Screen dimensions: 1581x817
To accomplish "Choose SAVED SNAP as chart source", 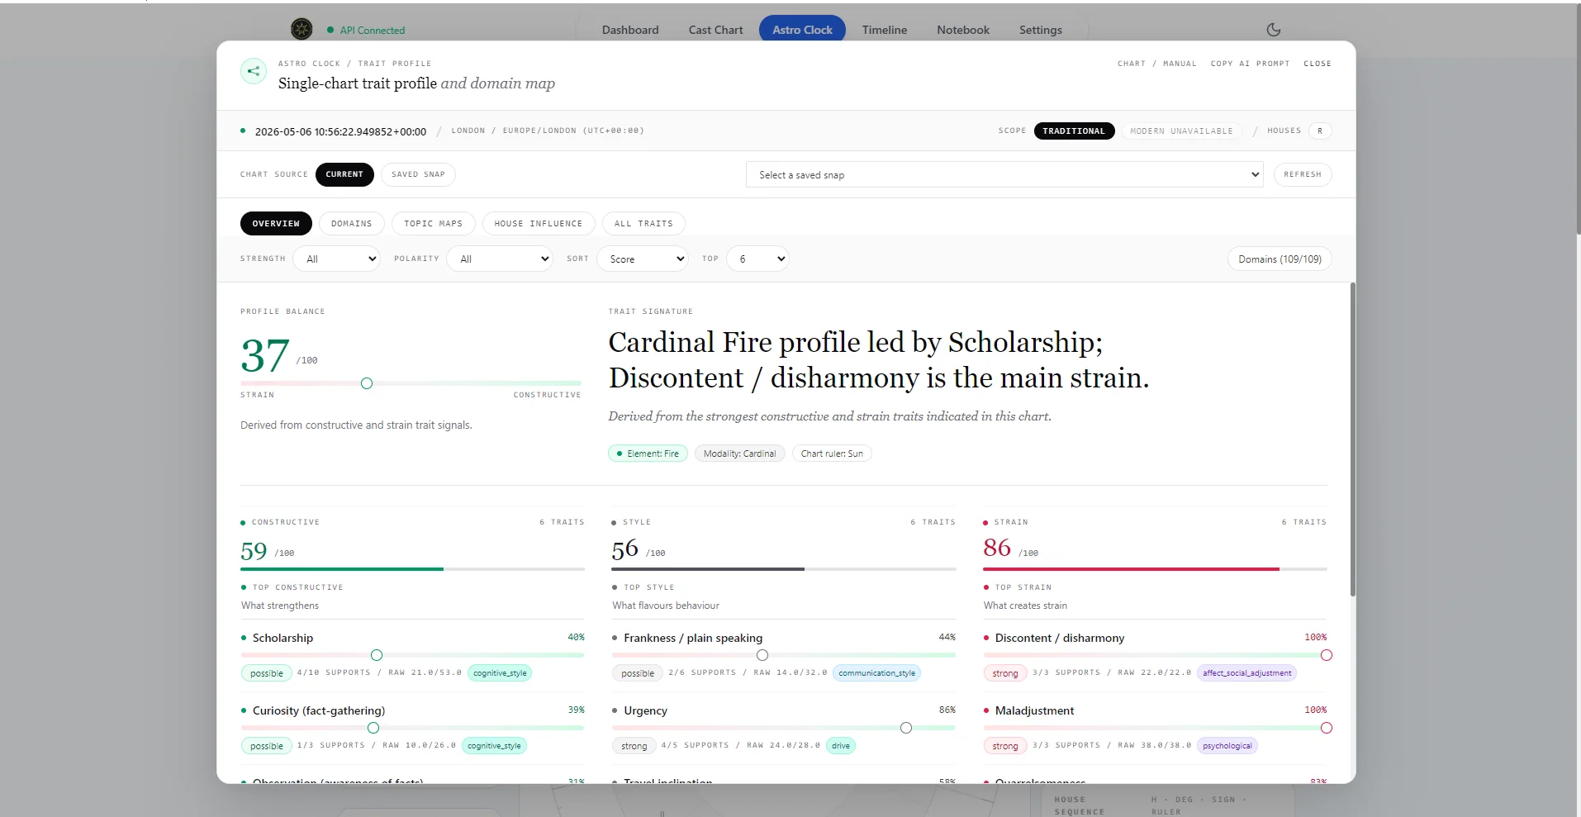I will click(418, 174).
